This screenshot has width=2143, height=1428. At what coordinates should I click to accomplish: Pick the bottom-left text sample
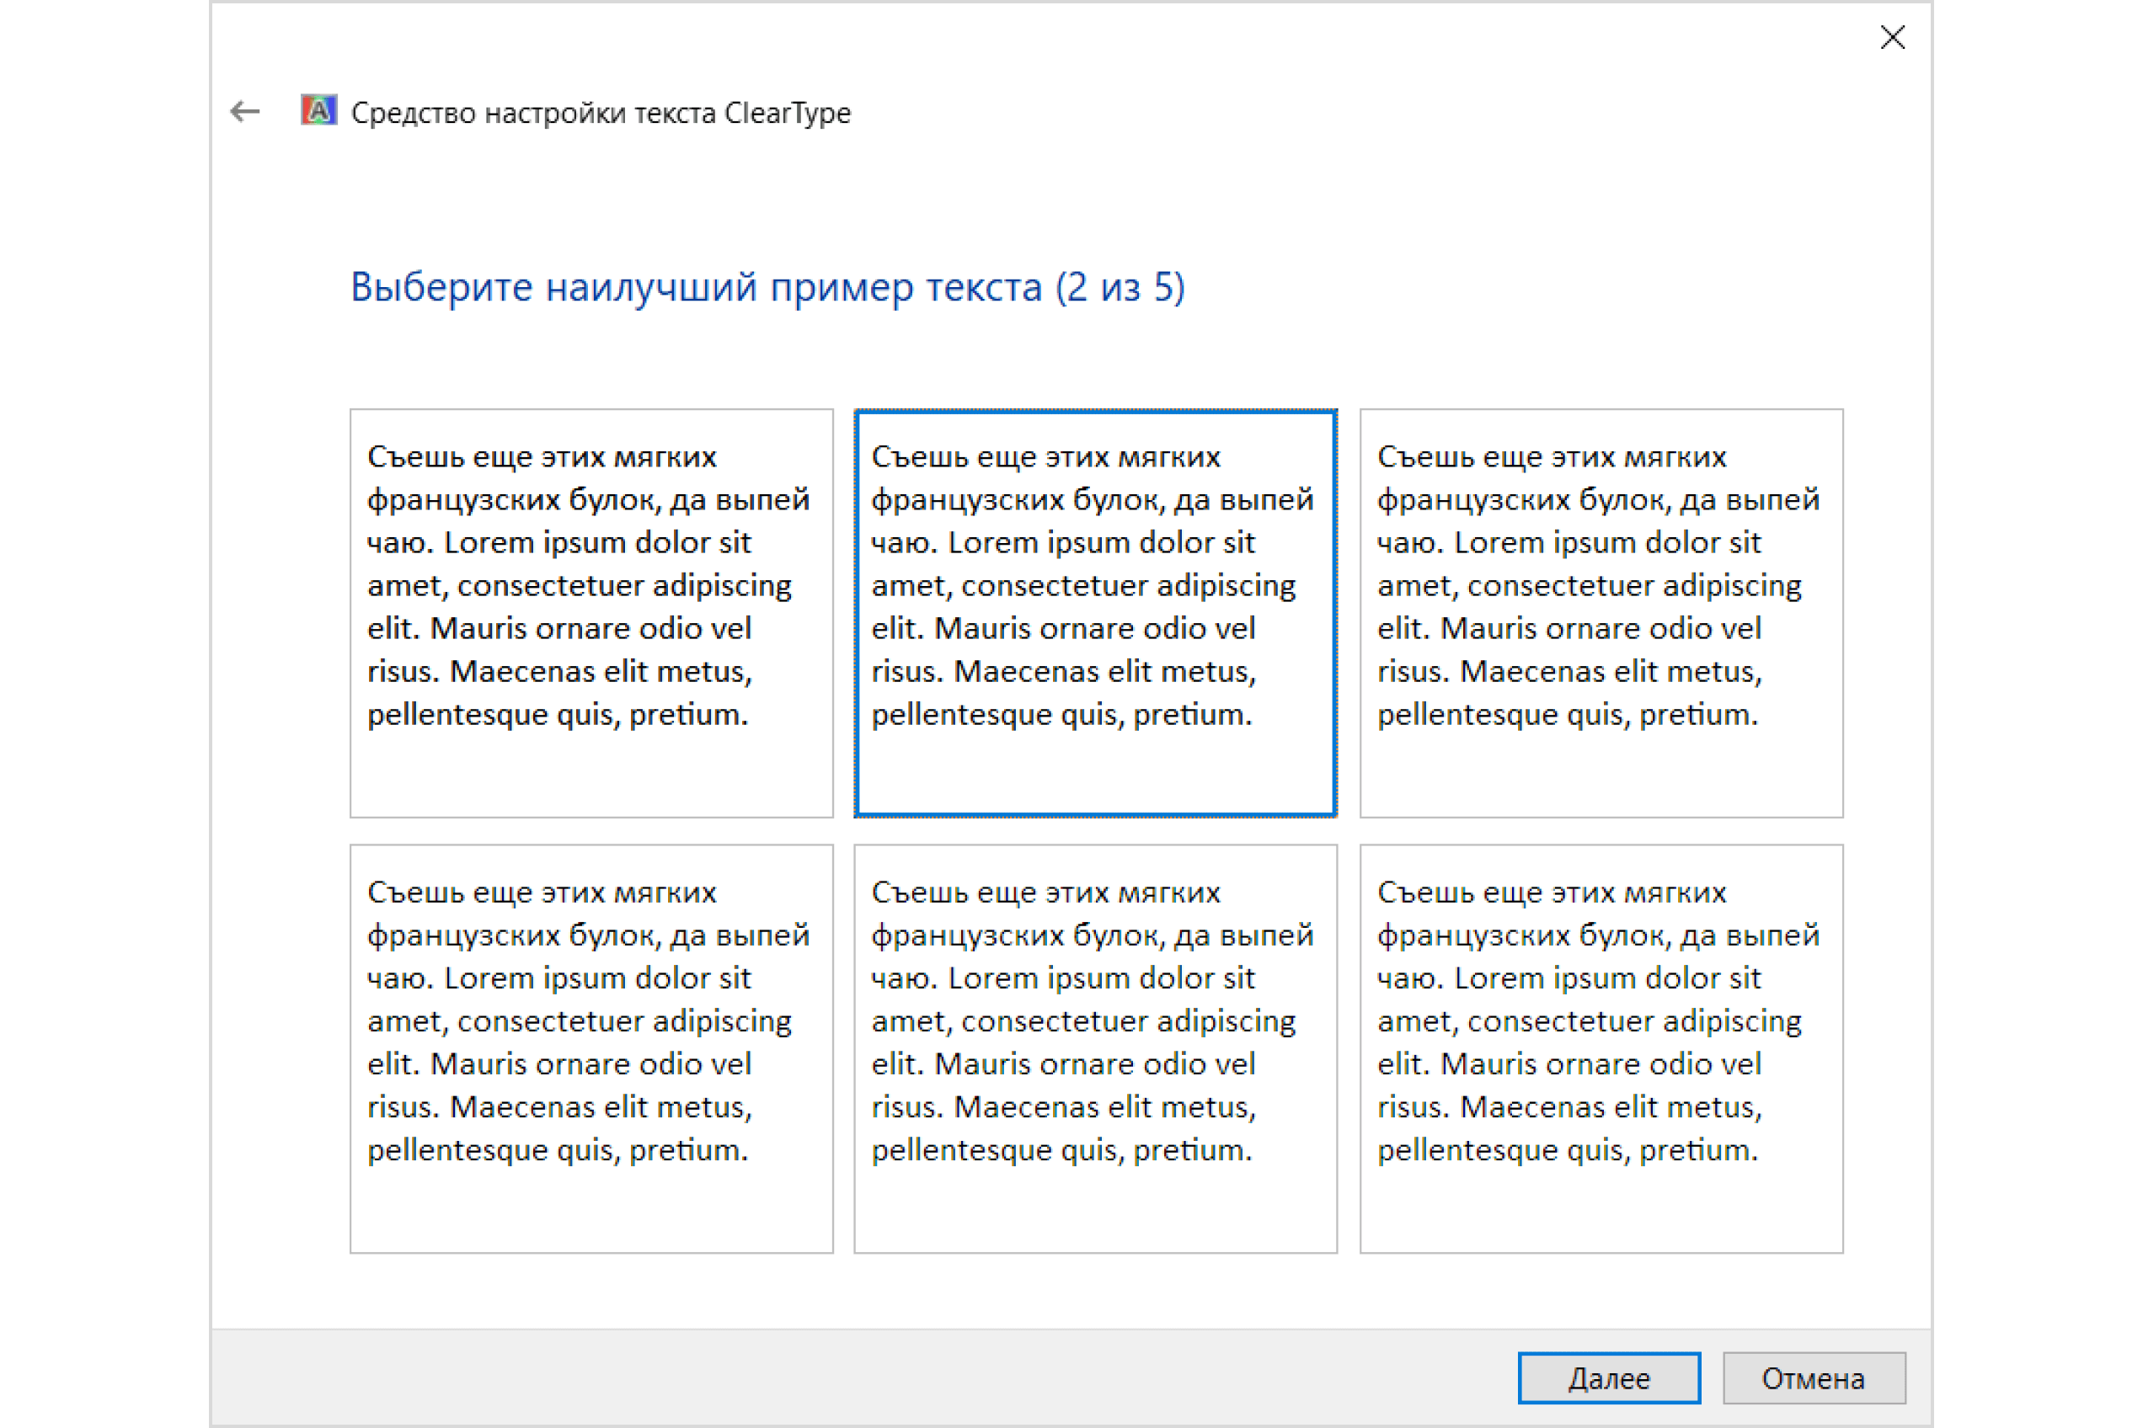point(591,1048)
